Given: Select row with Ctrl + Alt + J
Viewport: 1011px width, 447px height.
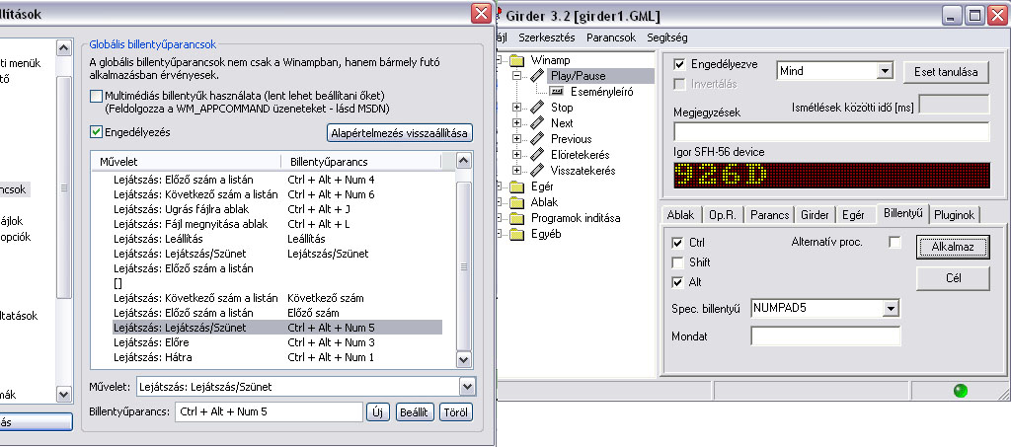Looking at the screenshot, I should [277, 209].
